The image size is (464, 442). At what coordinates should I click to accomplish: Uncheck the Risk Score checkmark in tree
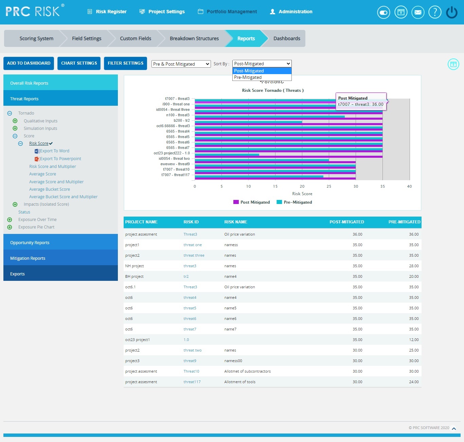(x=50, y=143)
